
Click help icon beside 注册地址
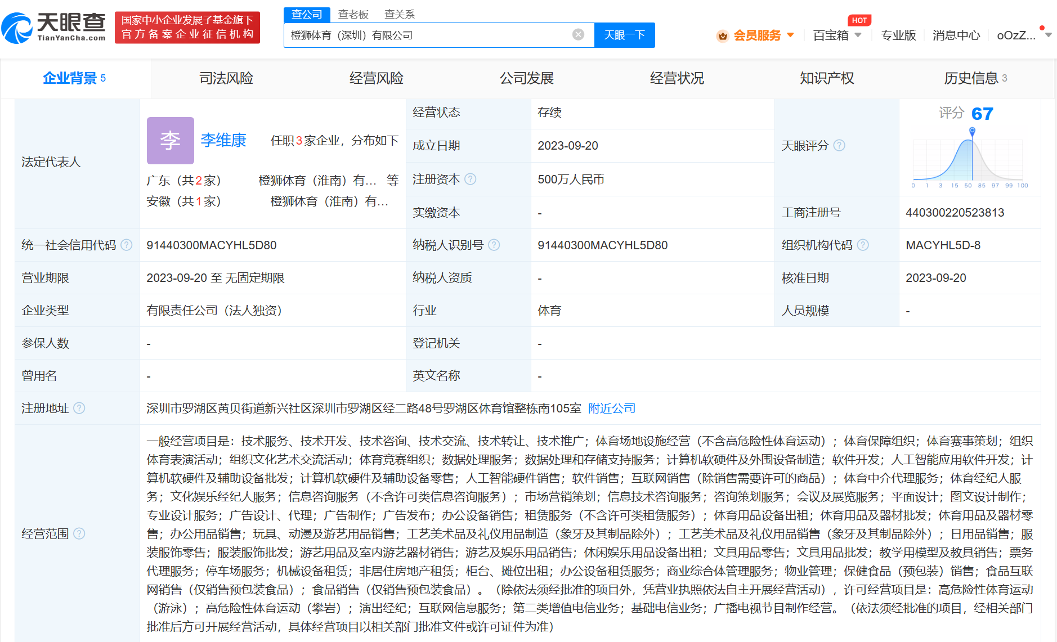point(79,408)
